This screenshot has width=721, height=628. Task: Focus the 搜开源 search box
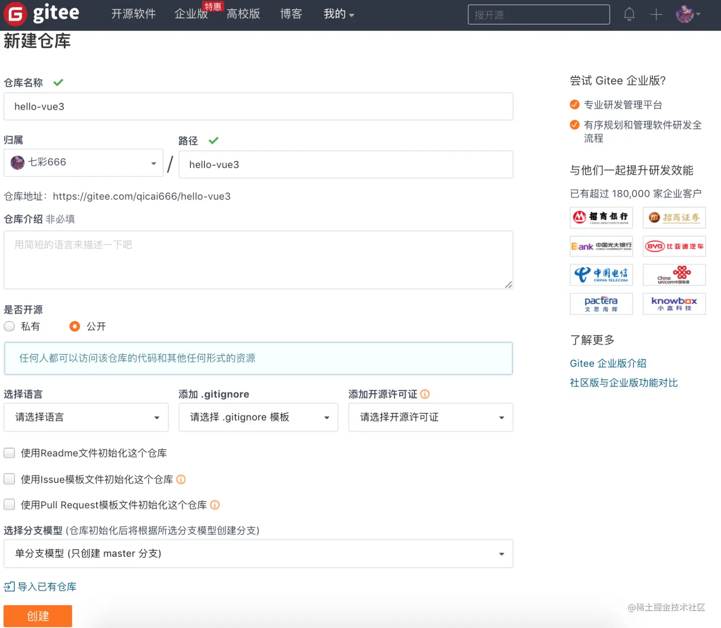(539, 15)
